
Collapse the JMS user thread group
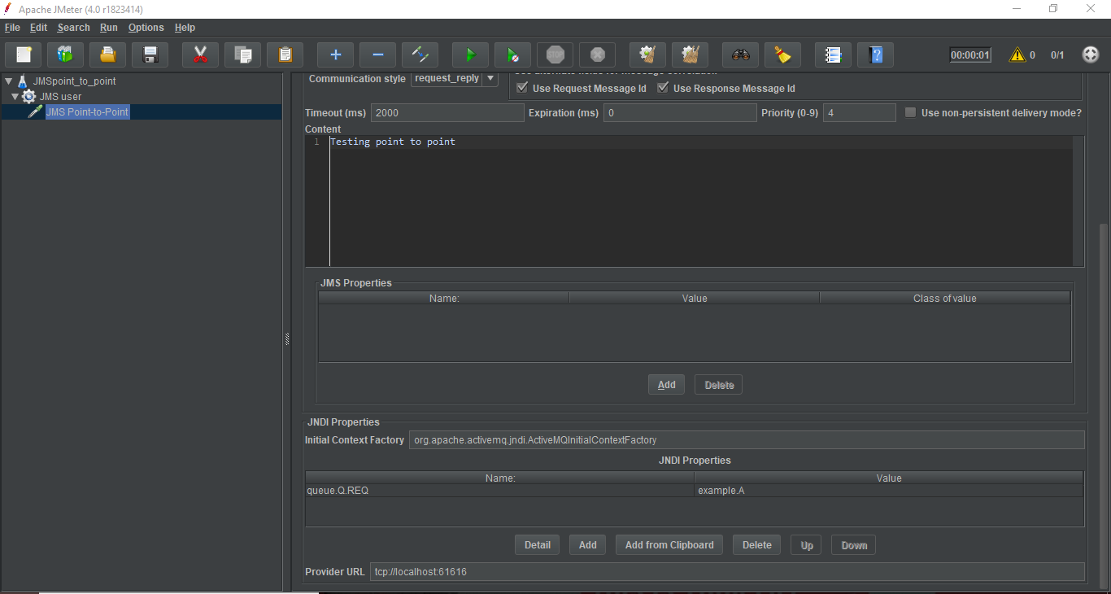15,97
